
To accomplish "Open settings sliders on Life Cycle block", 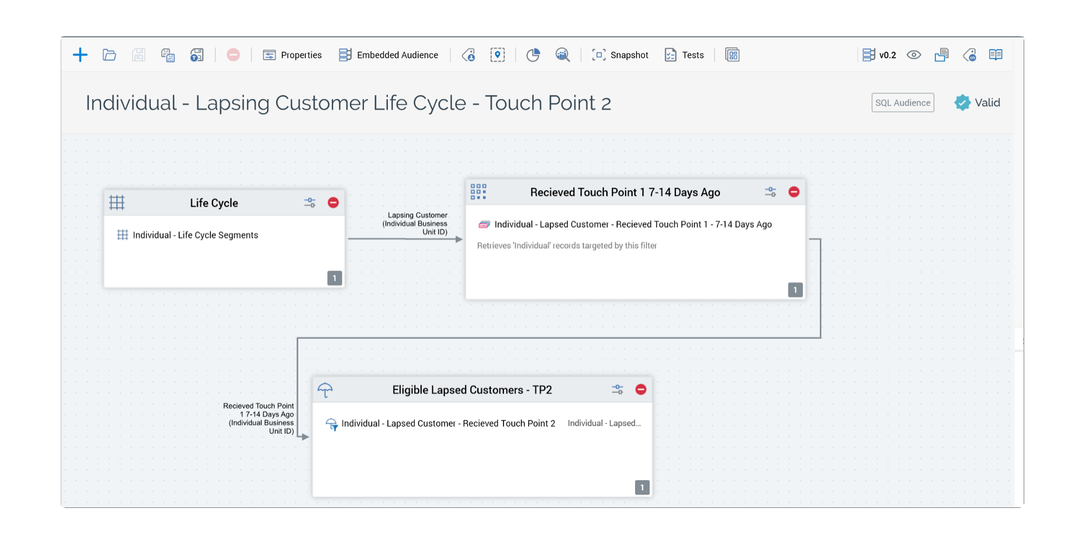I will pyautogui.click(x=310, y=203).
